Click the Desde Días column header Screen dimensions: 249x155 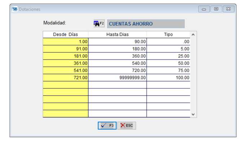coord(65,34)
